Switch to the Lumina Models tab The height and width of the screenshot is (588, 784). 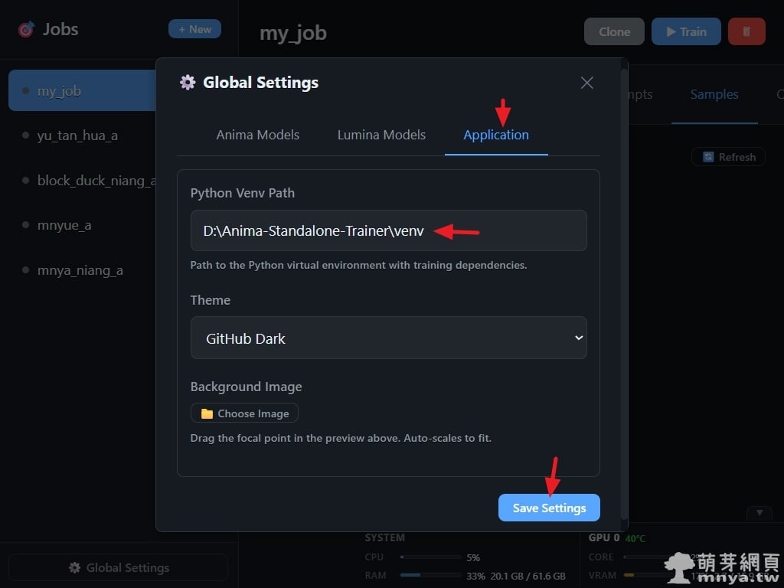381,135
